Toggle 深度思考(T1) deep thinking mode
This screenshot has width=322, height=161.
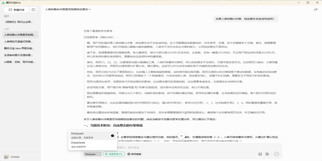click(x=114, y=154)
